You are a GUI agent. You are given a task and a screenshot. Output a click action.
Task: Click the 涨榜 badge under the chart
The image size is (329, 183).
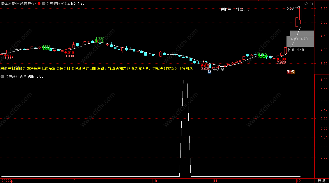click(291, 72)
